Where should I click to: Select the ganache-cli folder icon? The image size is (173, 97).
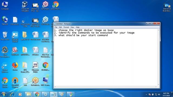(x=25, y=36)
